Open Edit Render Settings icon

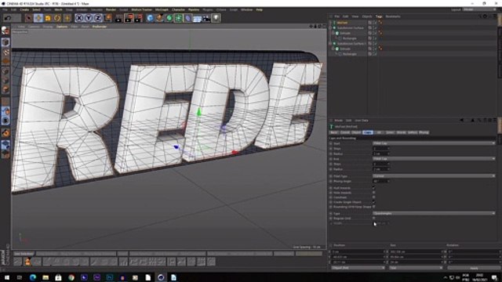[x=138, y=18]
